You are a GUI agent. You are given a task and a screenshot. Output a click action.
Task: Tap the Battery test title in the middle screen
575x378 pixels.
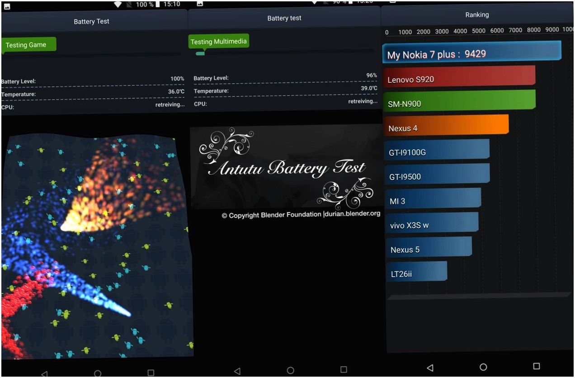[x=284, y=18]
